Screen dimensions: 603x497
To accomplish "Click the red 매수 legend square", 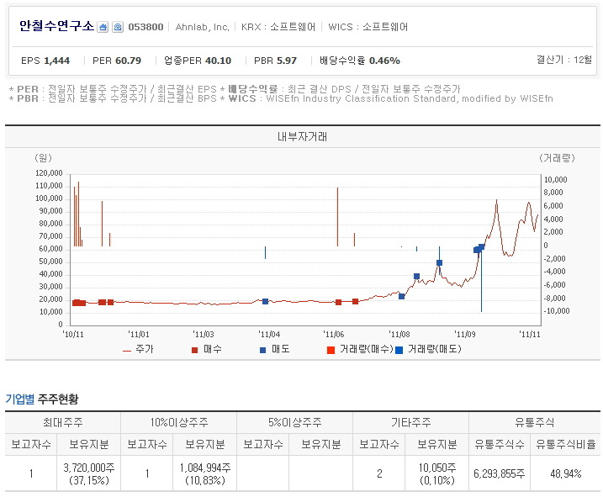I will point(195,349).
